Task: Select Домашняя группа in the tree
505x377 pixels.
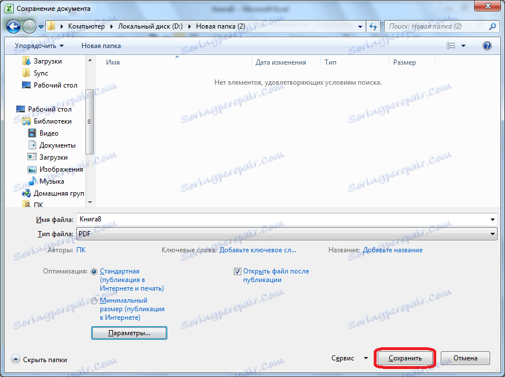Action: coord(58,193)
